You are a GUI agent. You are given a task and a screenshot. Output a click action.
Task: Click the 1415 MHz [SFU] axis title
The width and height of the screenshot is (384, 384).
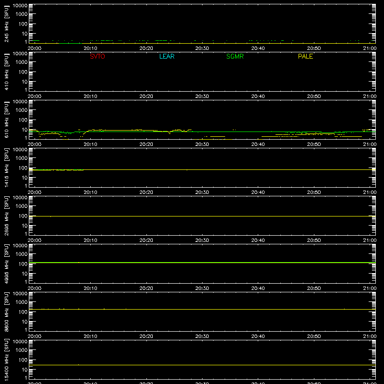7,168
